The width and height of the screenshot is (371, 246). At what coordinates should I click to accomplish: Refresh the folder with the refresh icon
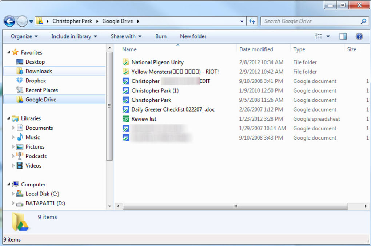252,21
